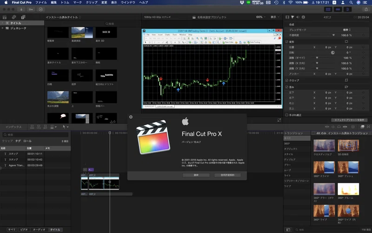Switch to the ロール tab in index
This screenshot has width=372, height=233.
point(27,141)
